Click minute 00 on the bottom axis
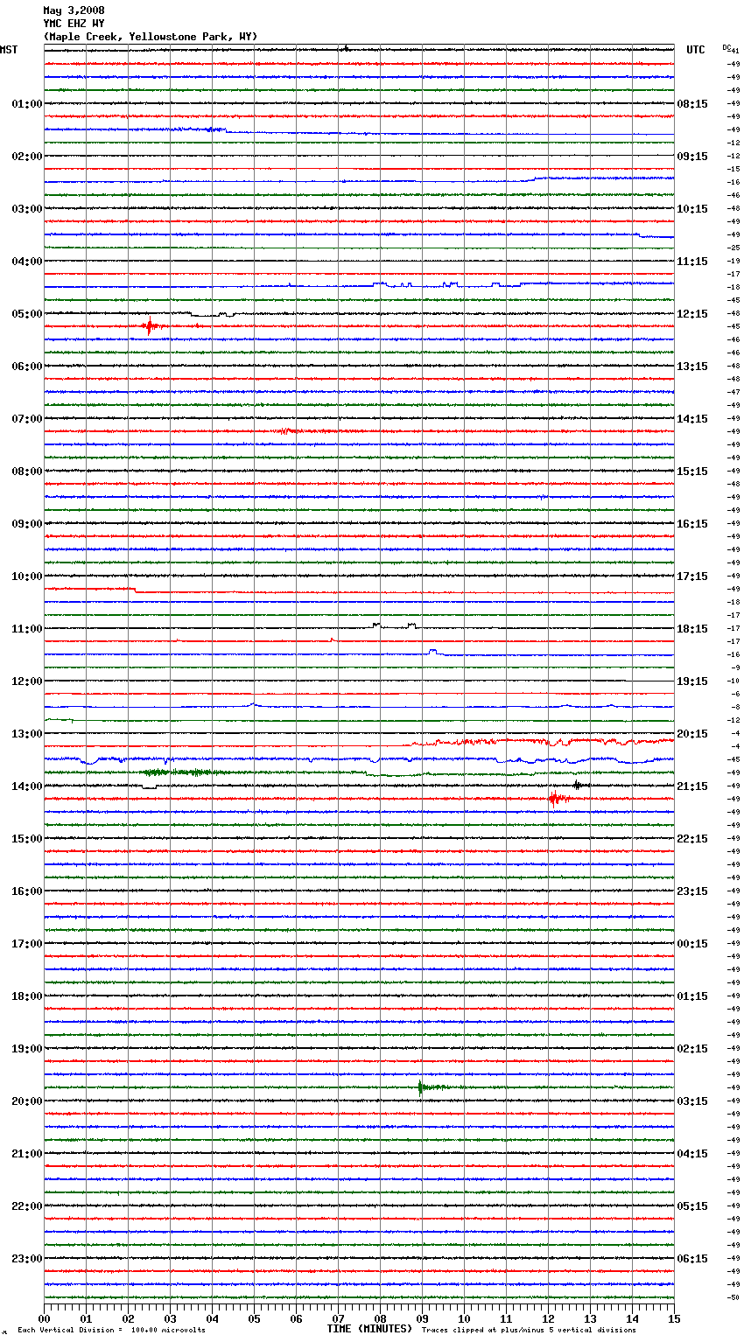This screenshot has width=744, height=1342. (45, 1319)
